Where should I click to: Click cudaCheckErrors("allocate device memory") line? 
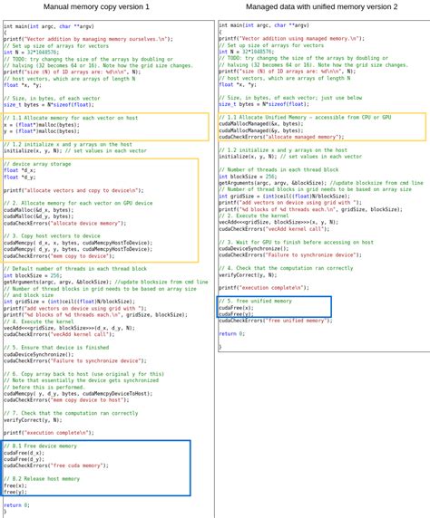point(65,223)
